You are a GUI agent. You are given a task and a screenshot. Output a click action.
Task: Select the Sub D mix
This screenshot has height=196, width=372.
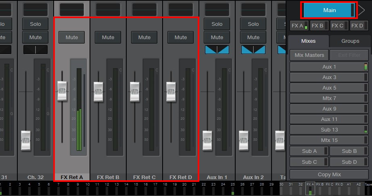click(x=349, y=162)
